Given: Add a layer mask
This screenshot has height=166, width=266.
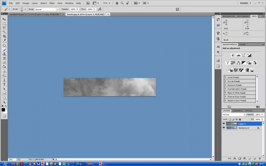Looking at the screenshot, I should (239, 159).
